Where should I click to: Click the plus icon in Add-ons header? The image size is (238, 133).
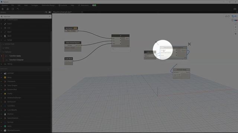[x=48, y=69]
